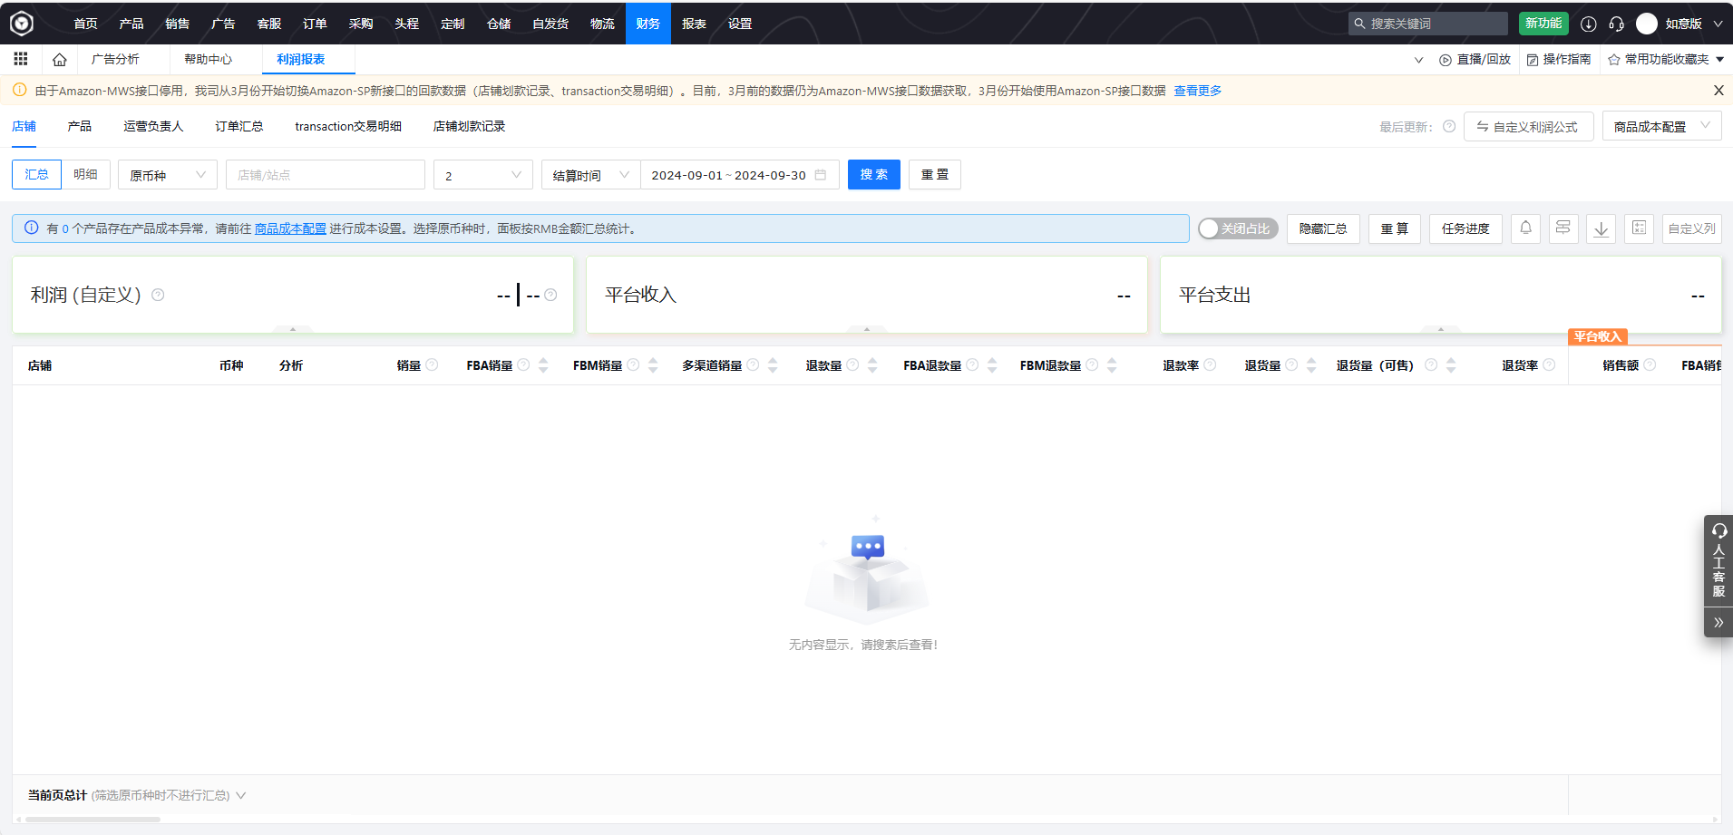Click the 任务进度 button
This screenshot has height=835, width=1733.
(x=1465, y=228)
